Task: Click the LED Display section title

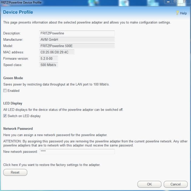Action: (x=13, y=103)
